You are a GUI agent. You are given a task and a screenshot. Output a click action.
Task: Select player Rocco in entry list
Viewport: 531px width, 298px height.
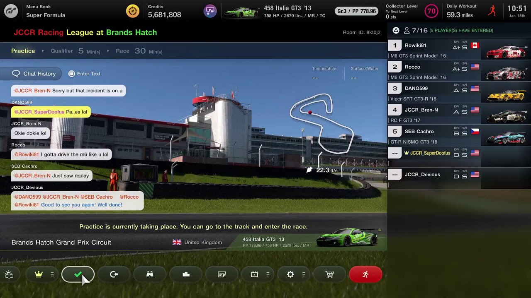pos(459,71)
